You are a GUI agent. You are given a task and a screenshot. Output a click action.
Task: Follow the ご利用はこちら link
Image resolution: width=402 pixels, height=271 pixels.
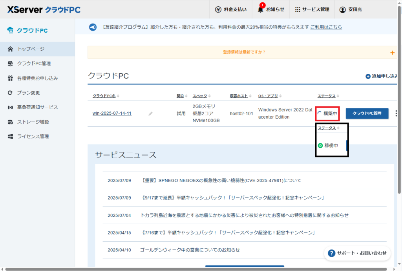(326, 27)
